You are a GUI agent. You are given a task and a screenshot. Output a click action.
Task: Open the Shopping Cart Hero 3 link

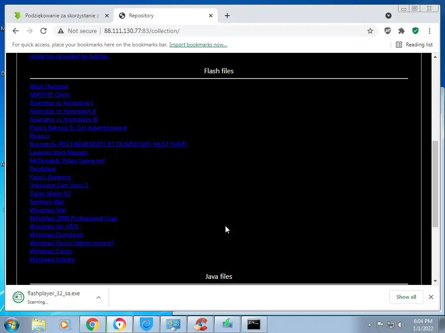click(59, 185)
